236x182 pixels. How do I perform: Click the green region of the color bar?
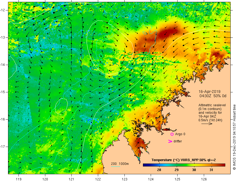coord(180,165)
